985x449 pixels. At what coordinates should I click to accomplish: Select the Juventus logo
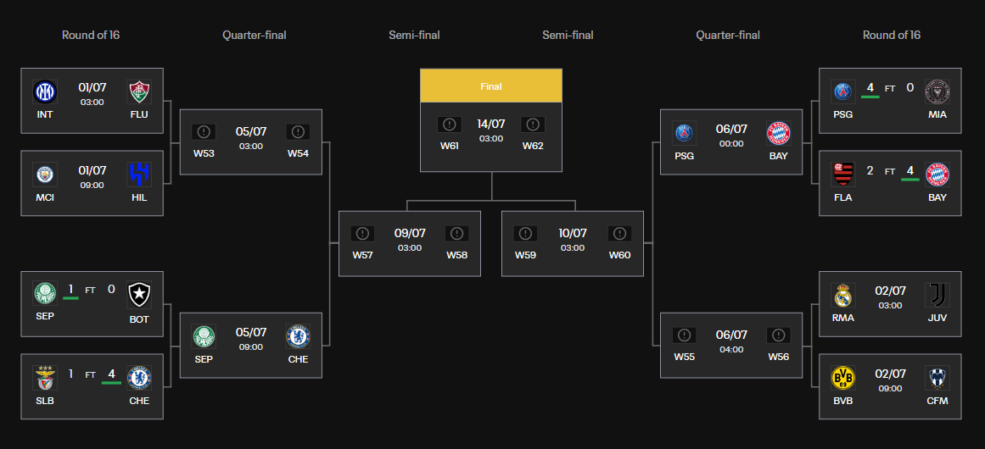[x=937, y=295]
